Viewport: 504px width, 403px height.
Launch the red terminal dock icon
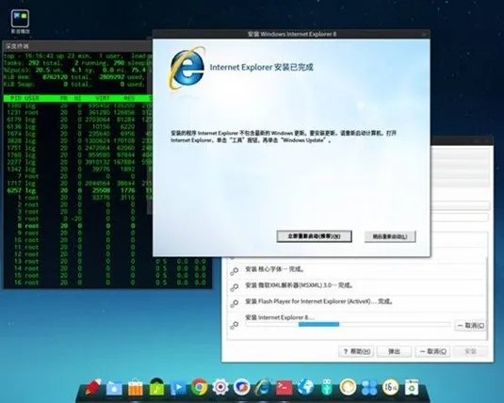pyautogui.click(x=285, y=387)
